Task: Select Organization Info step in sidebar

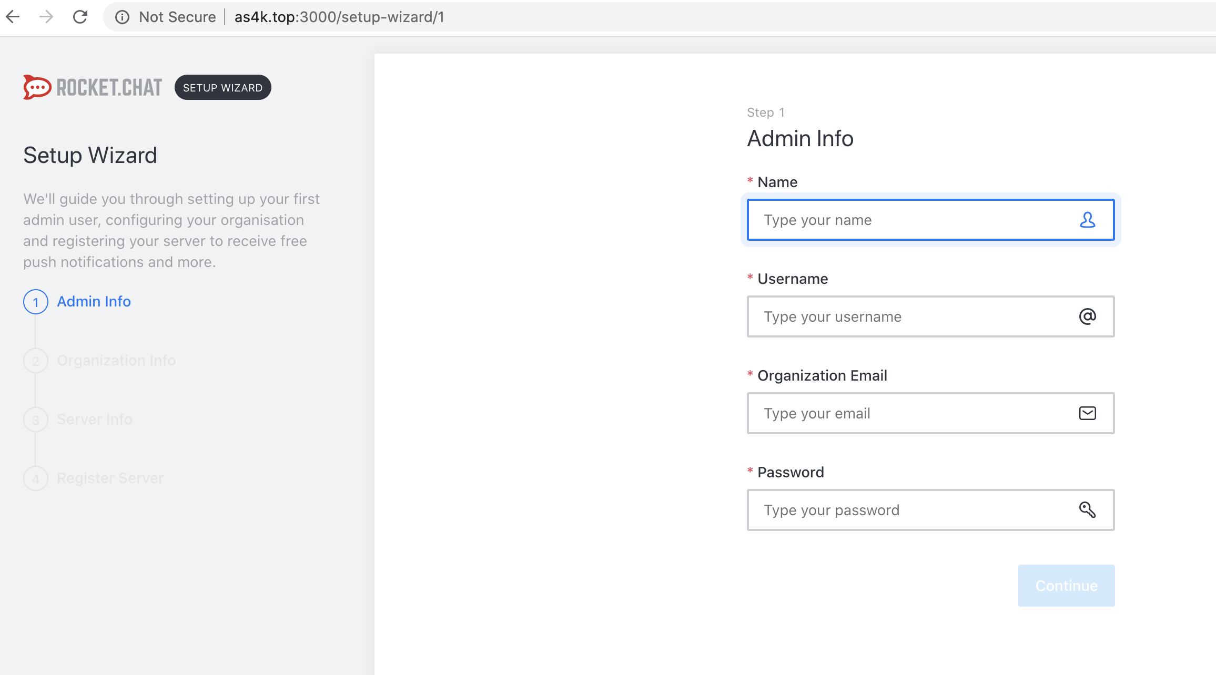Action: click(116, 361)
